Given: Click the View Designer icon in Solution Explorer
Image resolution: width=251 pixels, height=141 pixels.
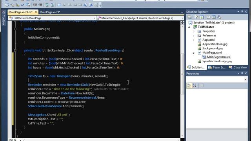Looking at the screenshot, I should pyautogui.click(x=214, y=17).
